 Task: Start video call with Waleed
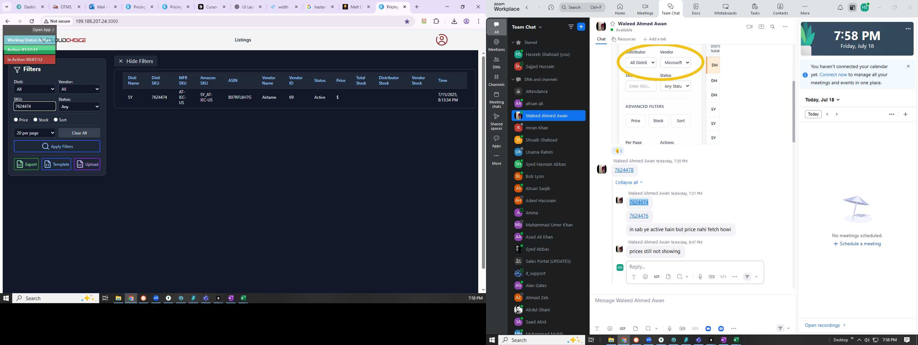tap(750, 27)
